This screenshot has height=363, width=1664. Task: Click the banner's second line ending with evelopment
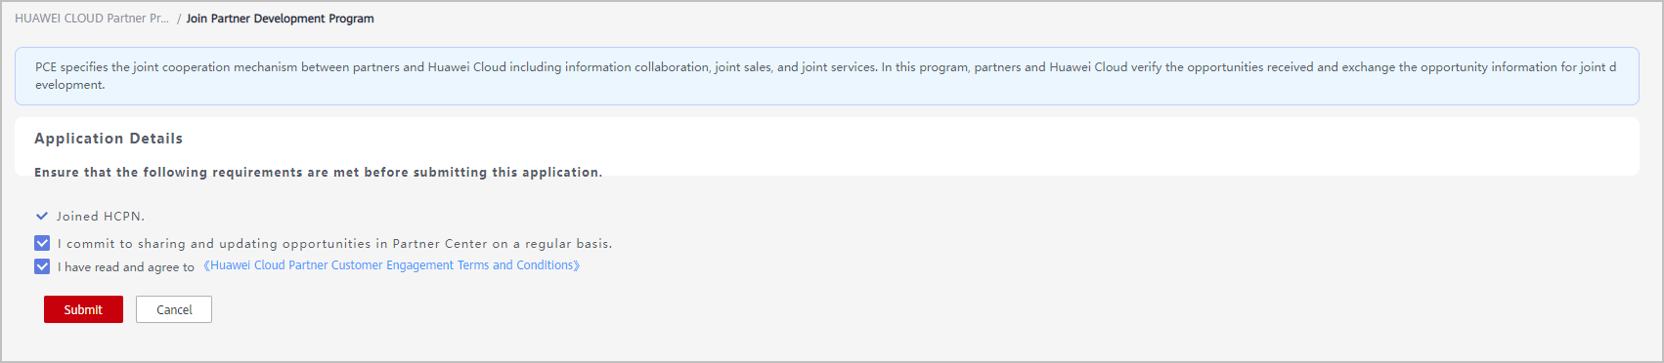tap(70, 85)
